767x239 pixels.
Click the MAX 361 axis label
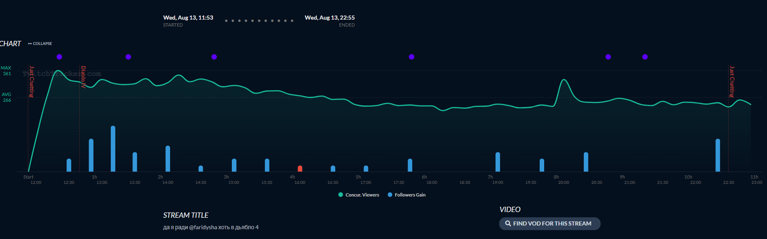point(6,71)
